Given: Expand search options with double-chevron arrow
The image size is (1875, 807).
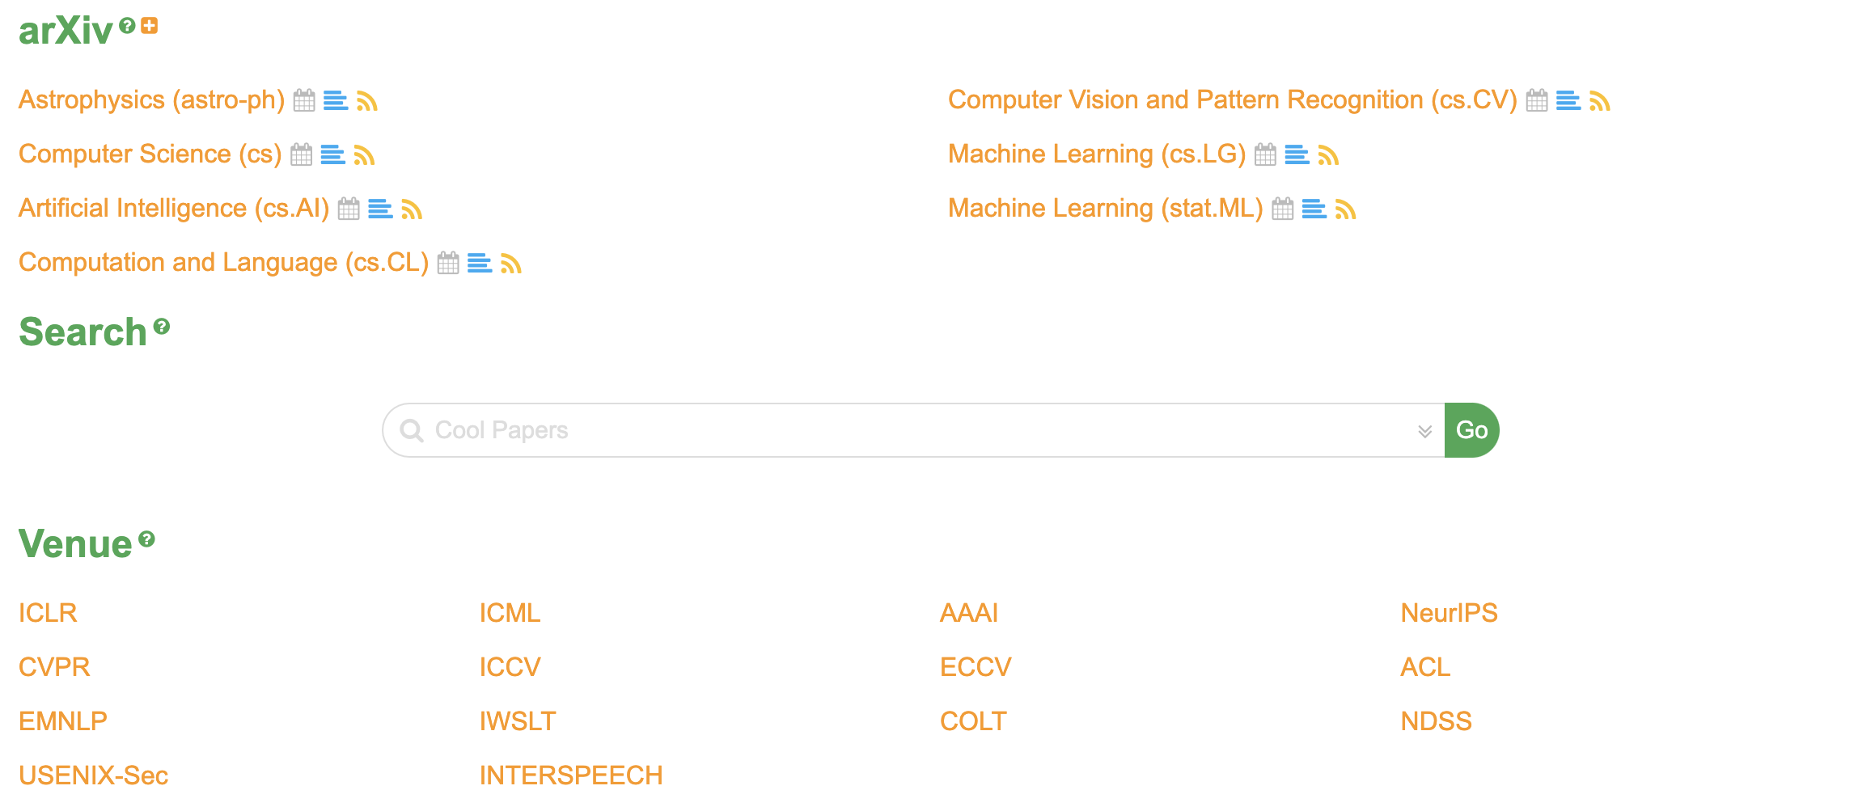Looking at the screenshot, I should tap(1424, 431).
